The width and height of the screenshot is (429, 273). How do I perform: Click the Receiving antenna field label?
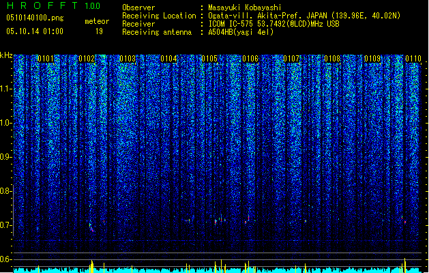pyautogui.click(x=157, y=32)
